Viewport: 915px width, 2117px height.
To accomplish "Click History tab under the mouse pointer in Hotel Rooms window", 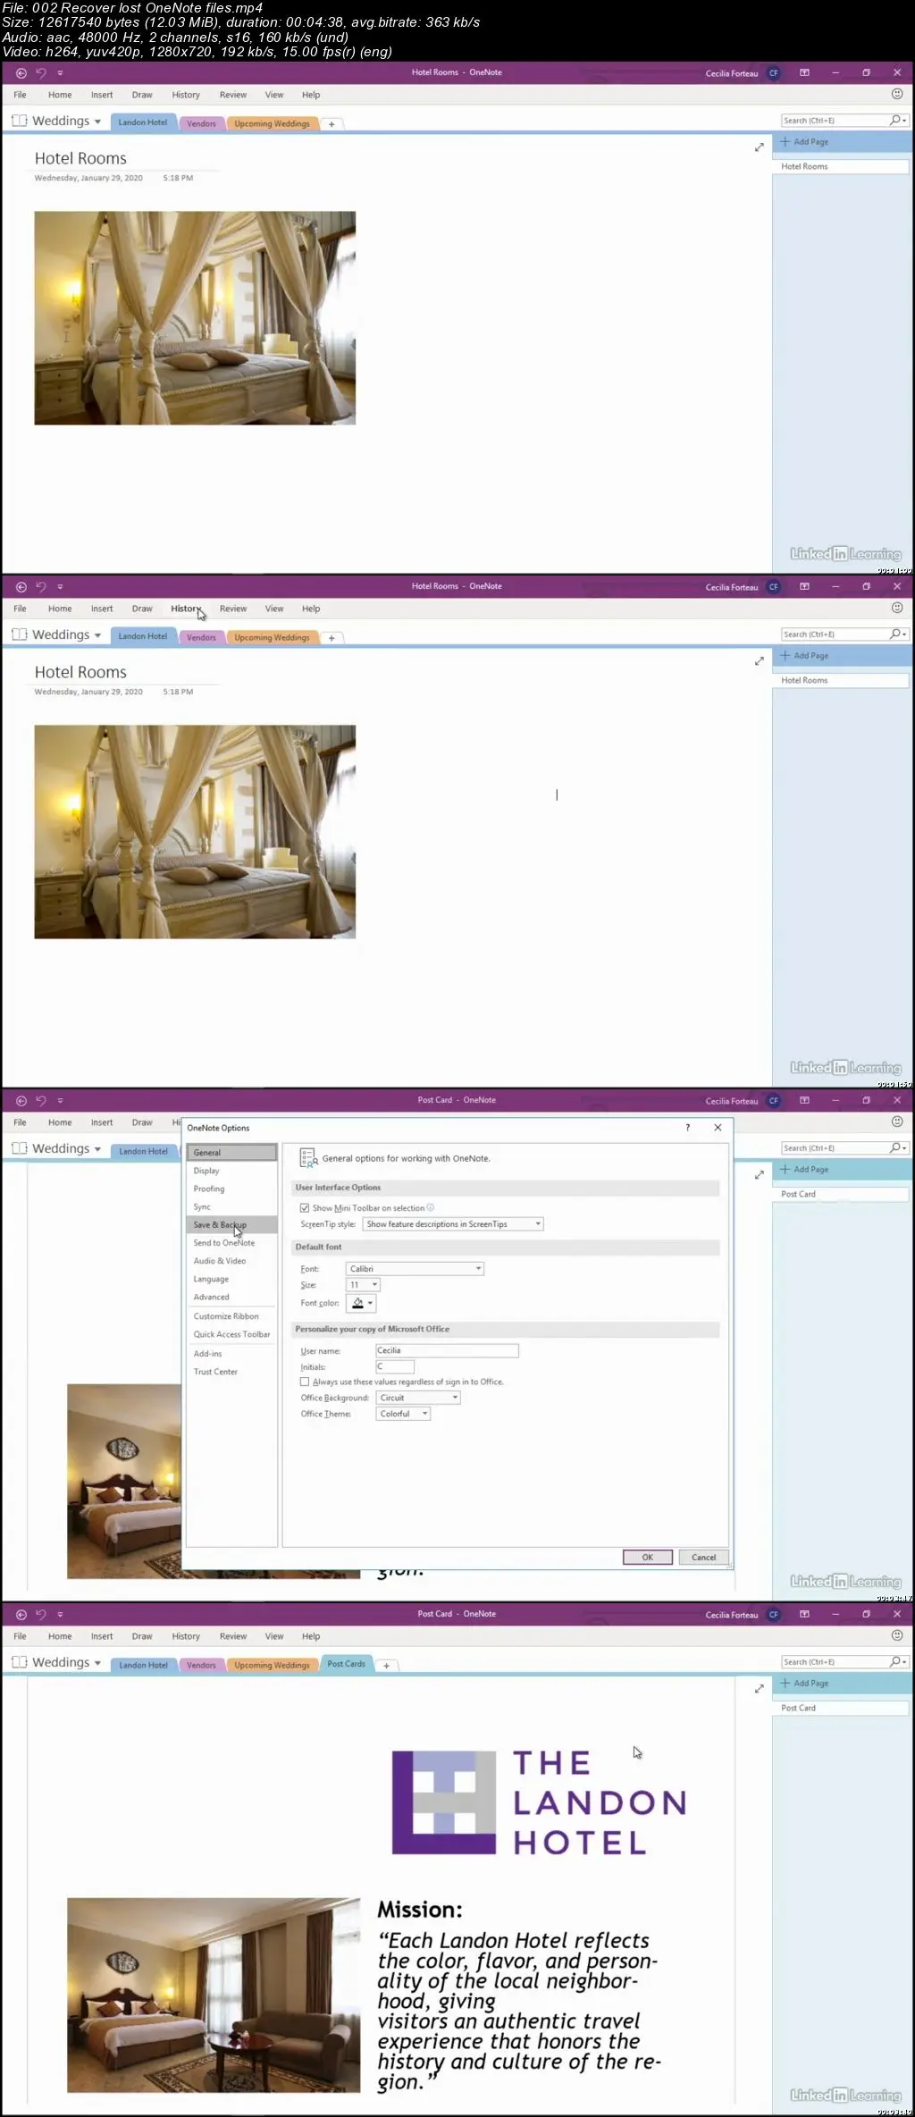I will 186,609.
